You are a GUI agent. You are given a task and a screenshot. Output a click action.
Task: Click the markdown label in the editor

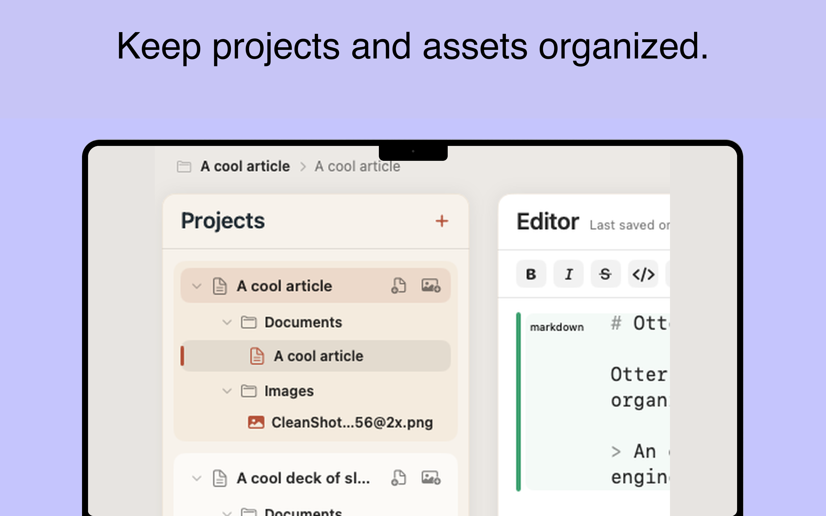[x=557, y=327]
